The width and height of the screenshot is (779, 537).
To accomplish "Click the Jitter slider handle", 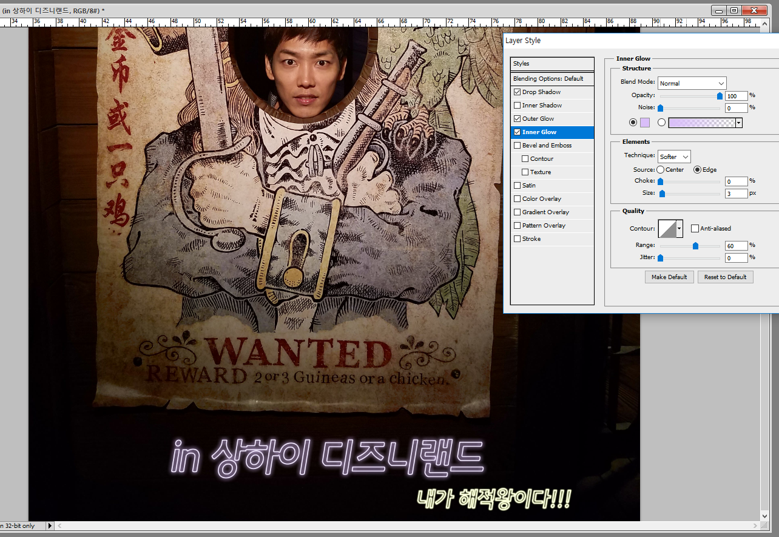I will coord(660,258).
